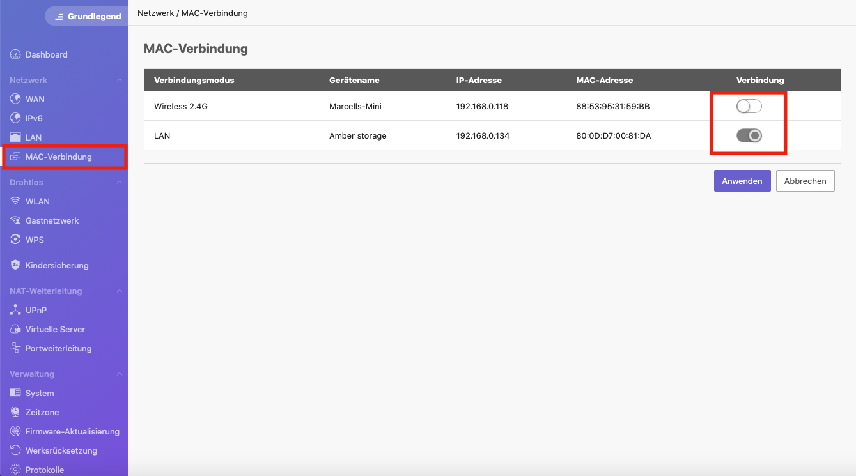
Task: Open Werksrücksetzung reset icon
Action: (15, 450)
